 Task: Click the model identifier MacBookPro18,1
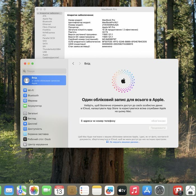[110, 22]
